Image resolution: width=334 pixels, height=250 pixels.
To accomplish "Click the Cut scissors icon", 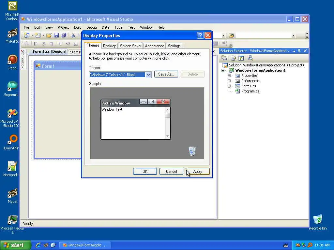I will (x=73, y=35).
